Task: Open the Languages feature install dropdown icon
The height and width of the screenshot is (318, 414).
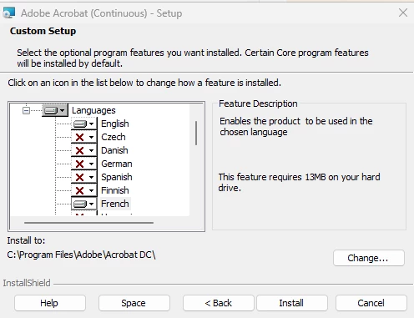Action: (x=55, y=110)
